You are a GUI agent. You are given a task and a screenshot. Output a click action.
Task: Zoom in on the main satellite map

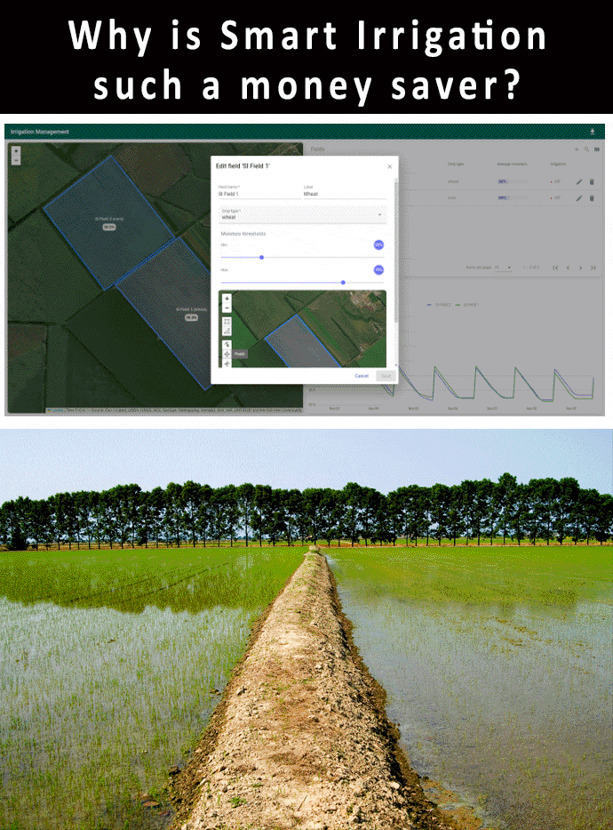pos(16,151)
